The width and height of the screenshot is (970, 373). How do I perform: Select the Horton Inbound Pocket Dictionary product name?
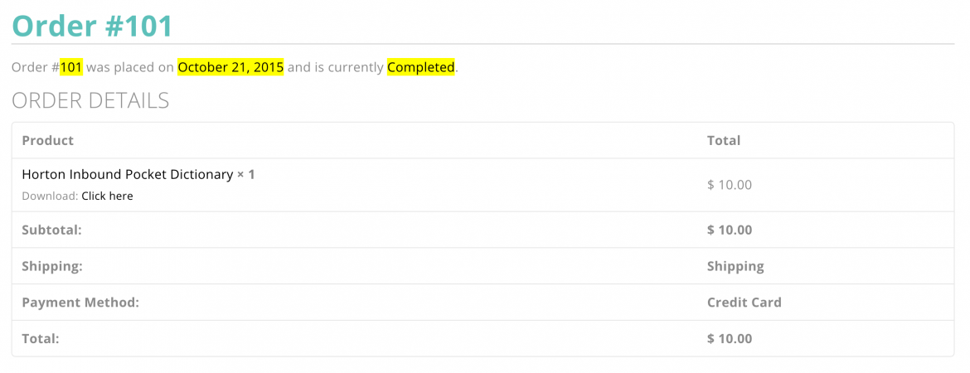pos(127,175)
